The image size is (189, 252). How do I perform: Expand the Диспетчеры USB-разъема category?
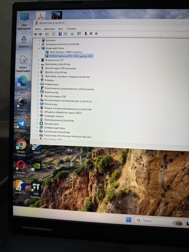[x=39, y=68]
